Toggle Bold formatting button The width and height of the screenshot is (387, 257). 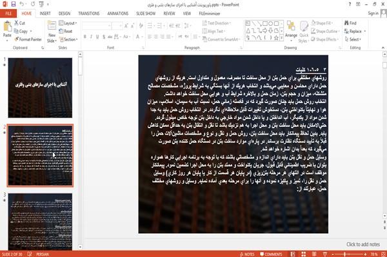(x=85, y=37)
